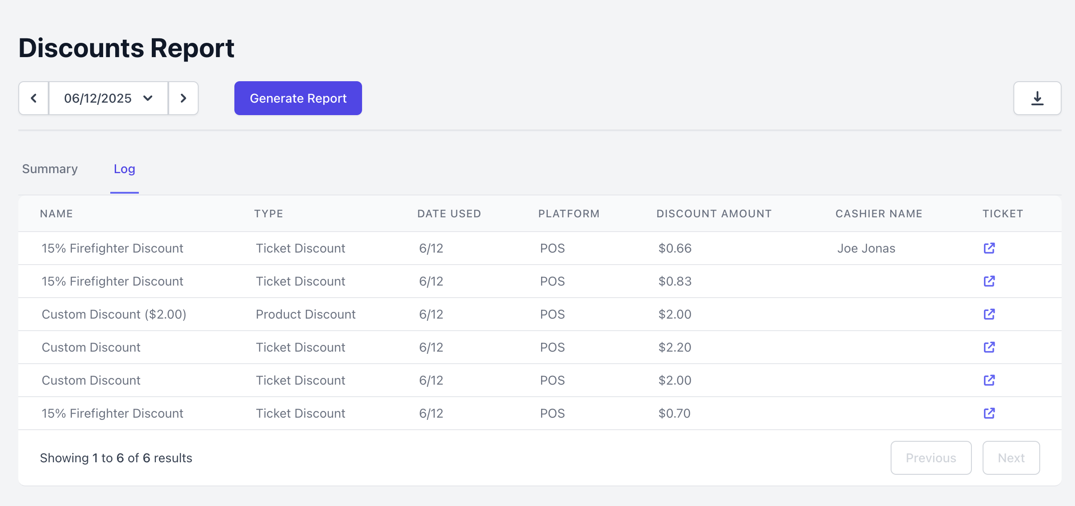Image resolution: width=1075 pixels, height=506 pixels.
Task: Click the Generate Report button
Action: pyautogui.click(x=298, y=98)
